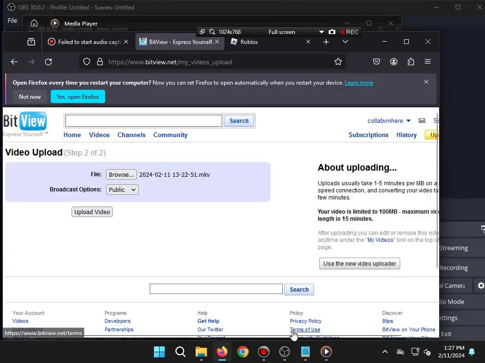
Task: Click Not now in notification bar
Action: tap(30, 96)
